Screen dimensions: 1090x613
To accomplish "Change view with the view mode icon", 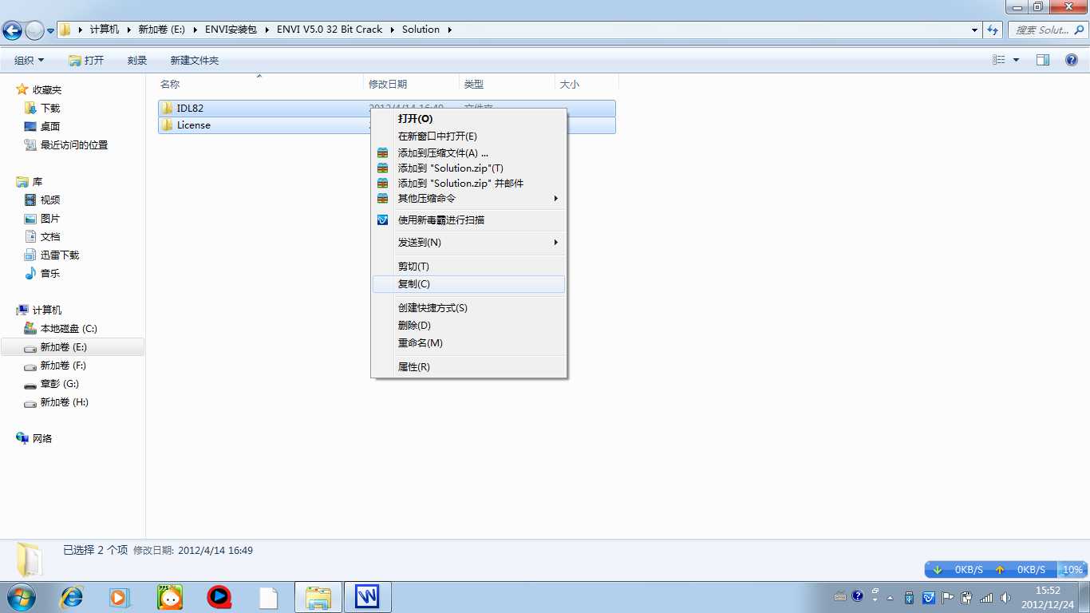I will click(x=998, y=60).
